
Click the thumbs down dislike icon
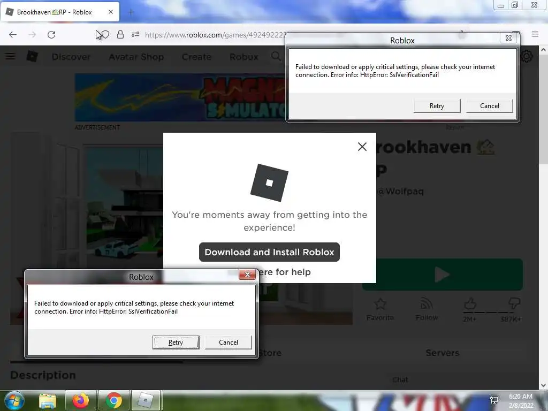coord(514,303)
